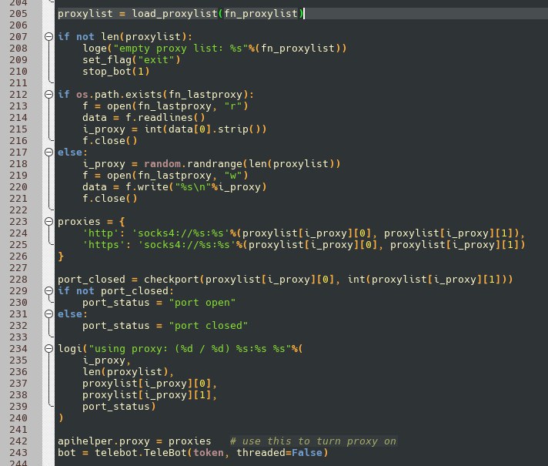Click 'len(proxylist),' argument on line 236
This screenshot has height=466, width=548.
pos(129,371)
